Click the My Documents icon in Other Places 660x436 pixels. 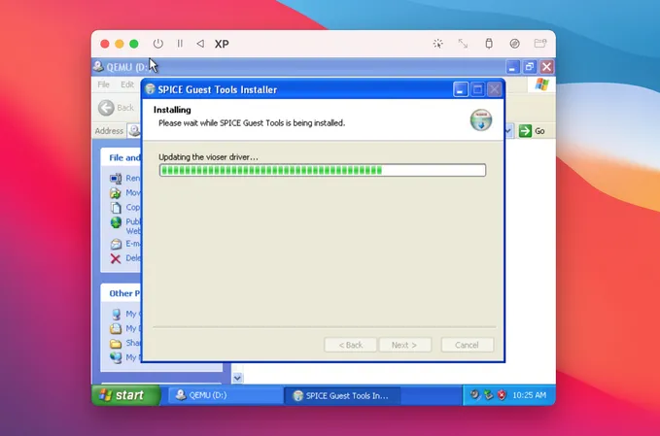pyautogui.click(x=116, y=328)
